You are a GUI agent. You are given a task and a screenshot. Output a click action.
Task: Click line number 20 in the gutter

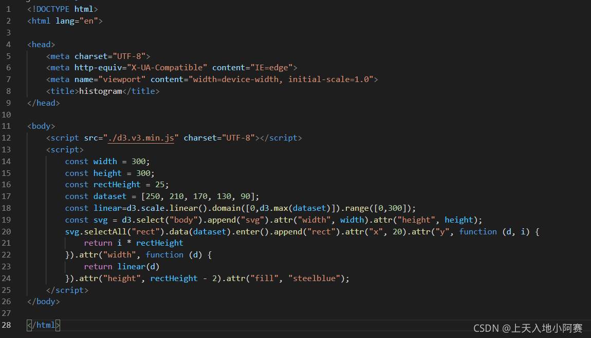[x=6, y=232]
